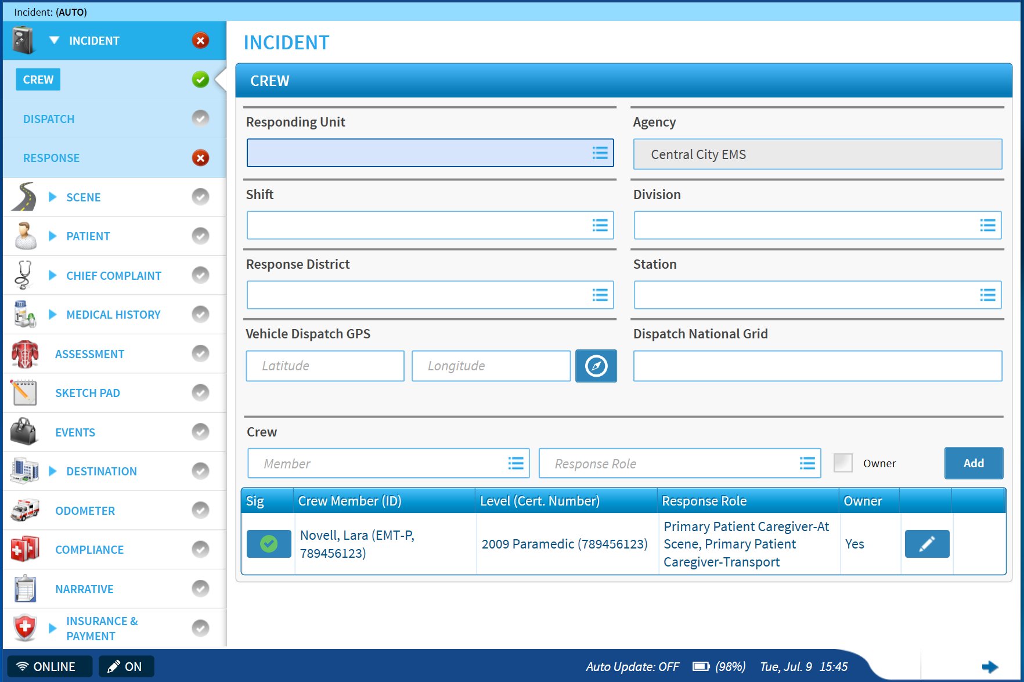Screen dimensions: 1024x682
Task: Click the Latitude input field
Action: tap(324, 366)
